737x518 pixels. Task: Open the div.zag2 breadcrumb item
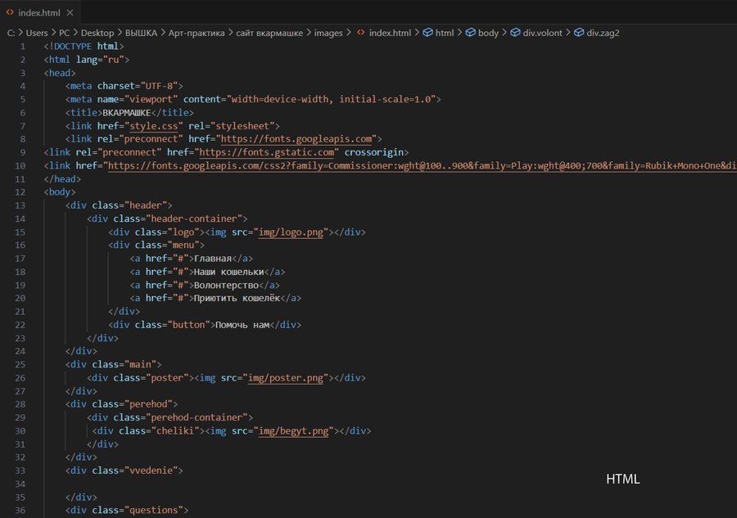point(603,33)
